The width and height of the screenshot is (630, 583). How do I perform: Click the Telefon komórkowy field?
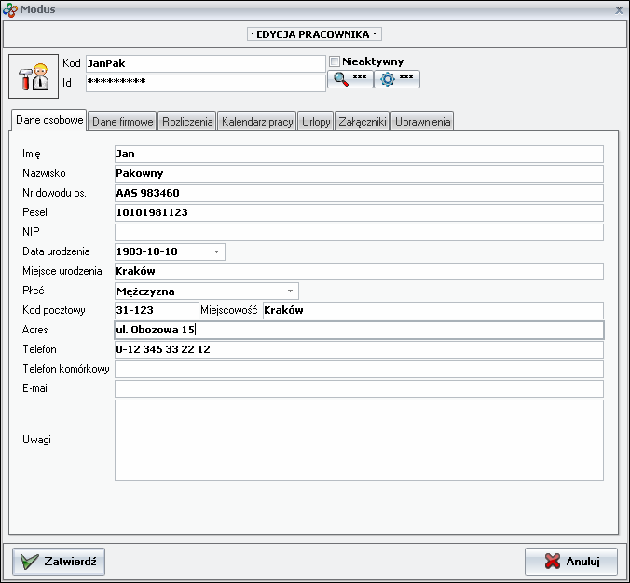coord(359,369)
